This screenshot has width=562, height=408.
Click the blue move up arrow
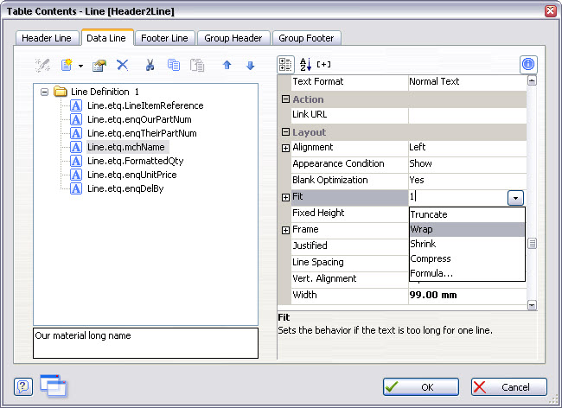click(x=227, y=65)
